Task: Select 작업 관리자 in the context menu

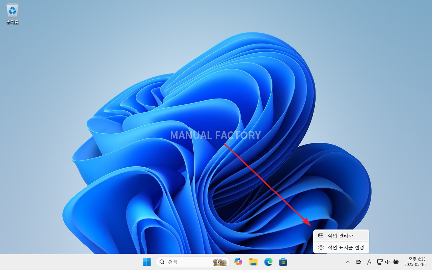Action: pyautogui.click(x=341, y=236)
